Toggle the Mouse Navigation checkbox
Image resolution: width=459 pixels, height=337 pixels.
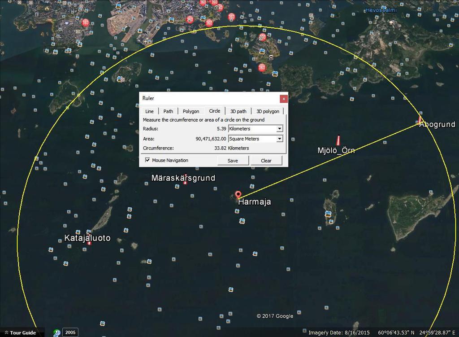coord(147,160)
